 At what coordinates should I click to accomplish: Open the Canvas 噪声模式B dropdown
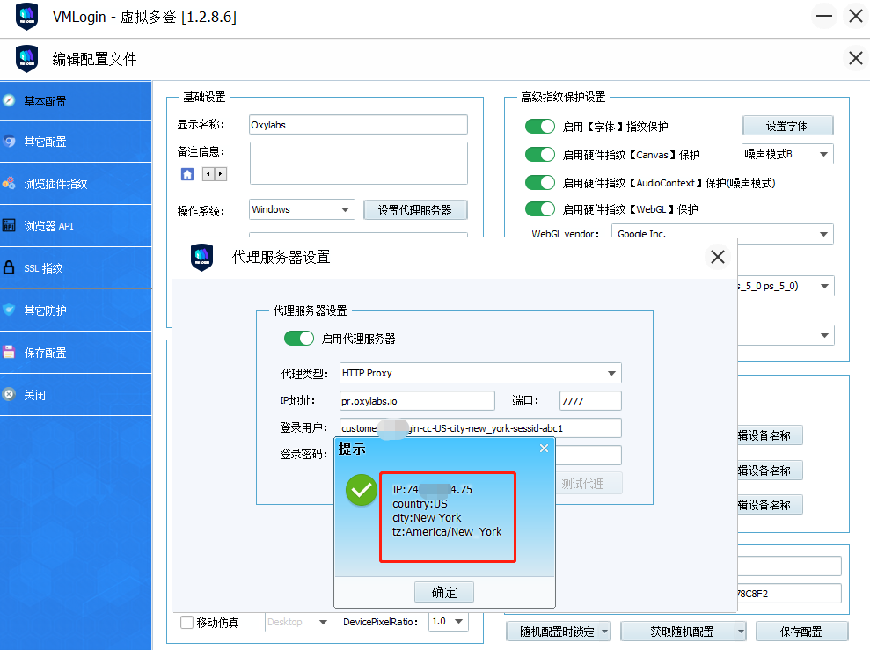[787, 155]
